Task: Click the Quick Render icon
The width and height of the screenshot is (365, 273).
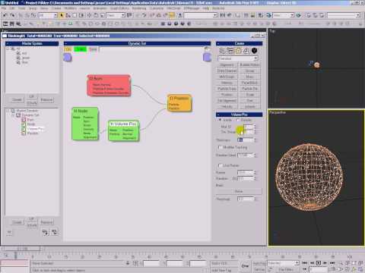Action: (x=299, y=15)
